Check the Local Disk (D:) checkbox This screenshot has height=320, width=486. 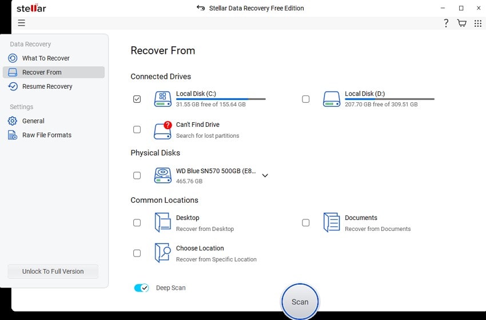click(306, 99)
